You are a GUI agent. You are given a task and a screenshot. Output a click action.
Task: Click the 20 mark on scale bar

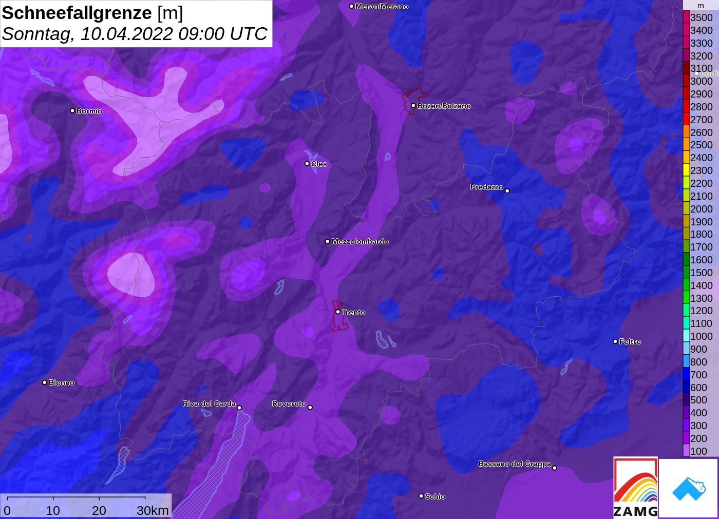pyautogui.click(x=99, y=510)
